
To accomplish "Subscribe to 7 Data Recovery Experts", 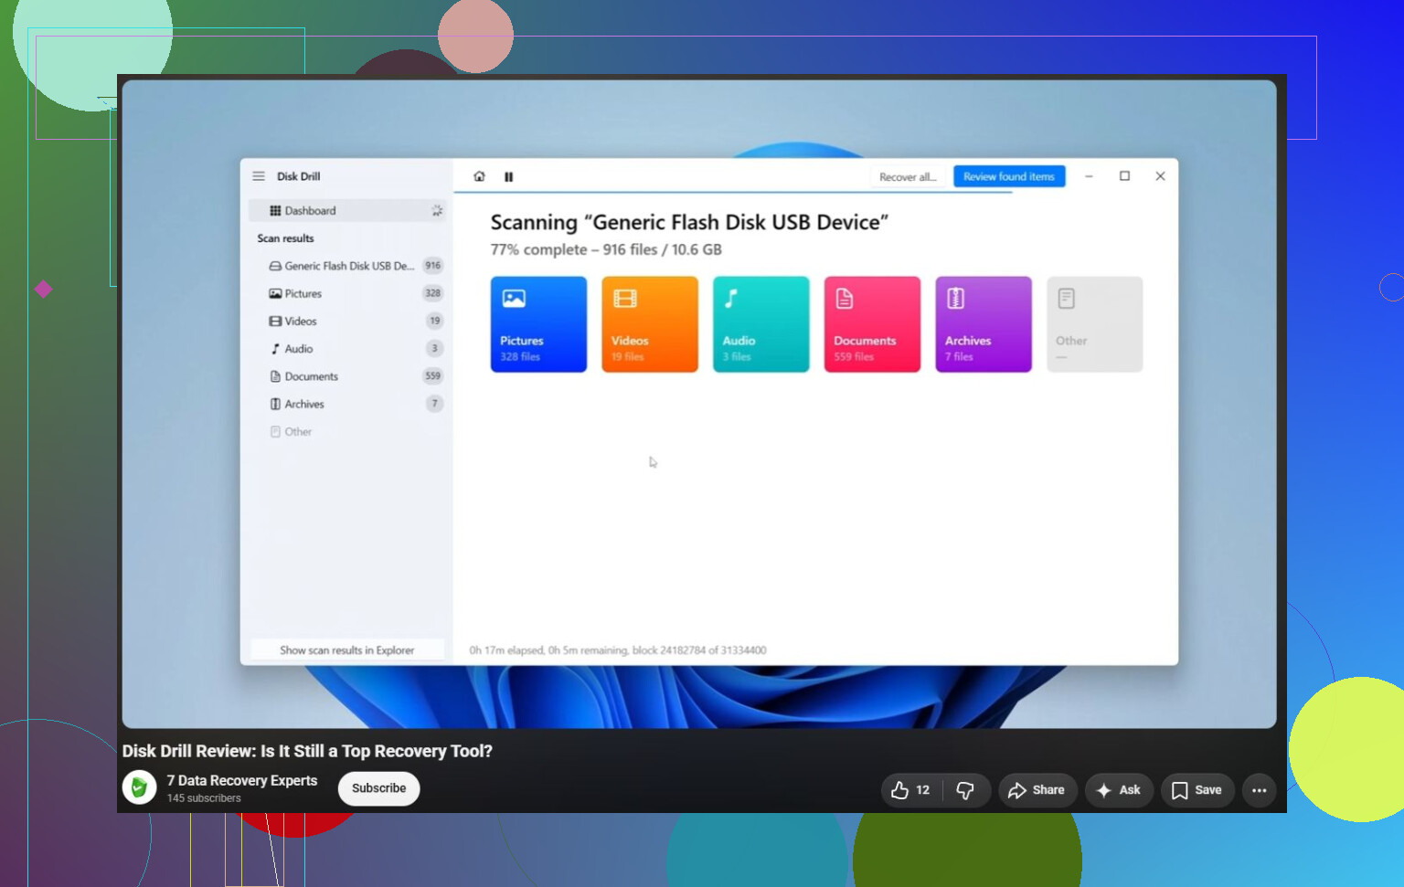I will coord(379,788).
